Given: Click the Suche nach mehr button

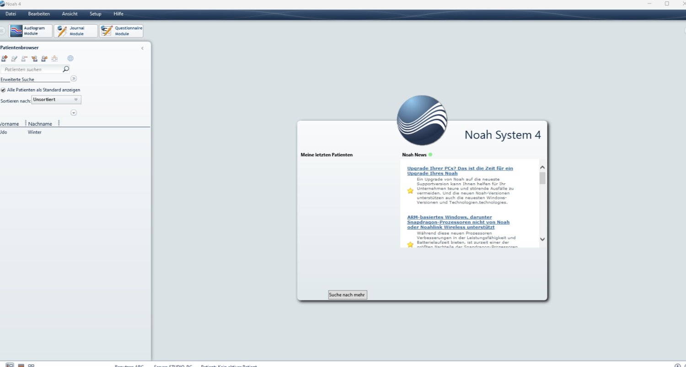Looking at the screenshot, I should (x=347, y=295).
